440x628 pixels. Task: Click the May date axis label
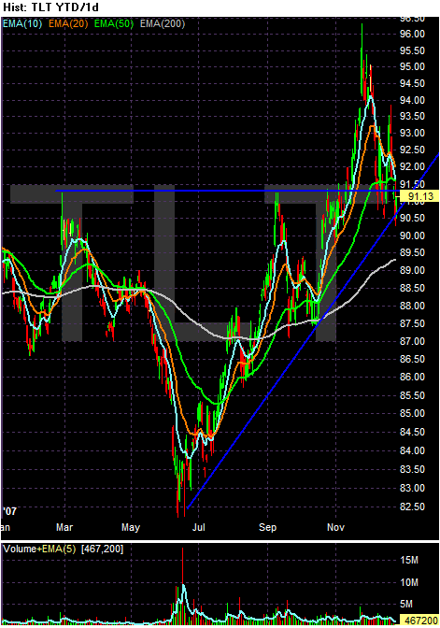pos(131,527)
